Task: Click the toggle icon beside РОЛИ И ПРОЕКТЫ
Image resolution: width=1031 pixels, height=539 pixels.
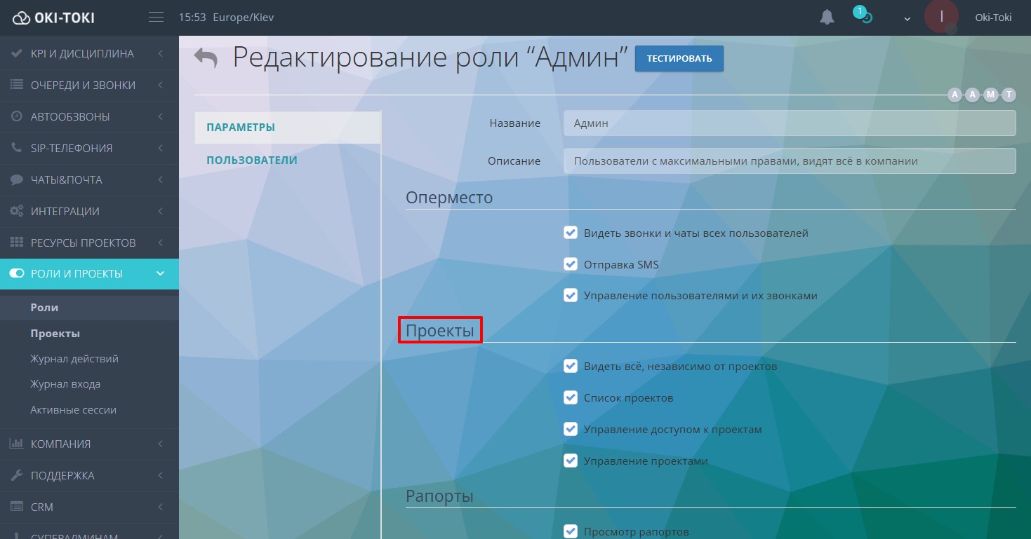Action: (16, 274)
